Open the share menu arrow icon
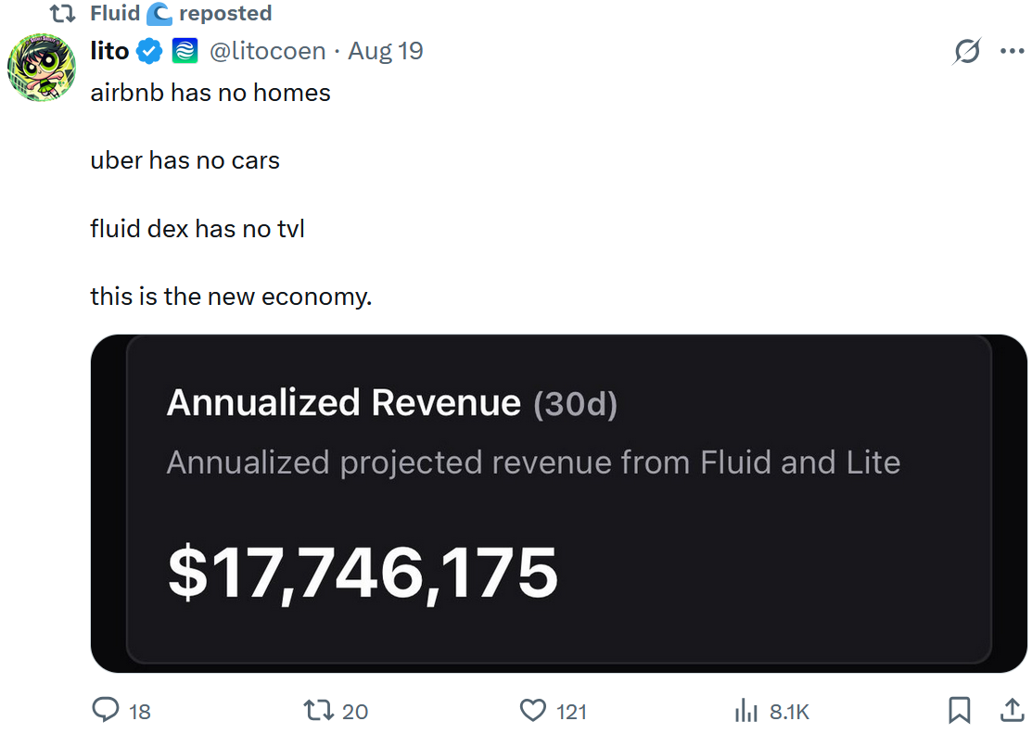The height and width of the screenshot is (734, 1032). pyautogui.click(x=1011, y=710)
